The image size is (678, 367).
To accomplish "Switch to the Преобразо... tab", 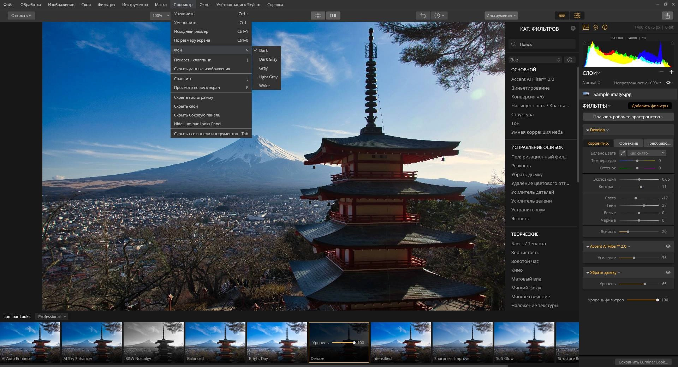I will [x=658, y=143].
